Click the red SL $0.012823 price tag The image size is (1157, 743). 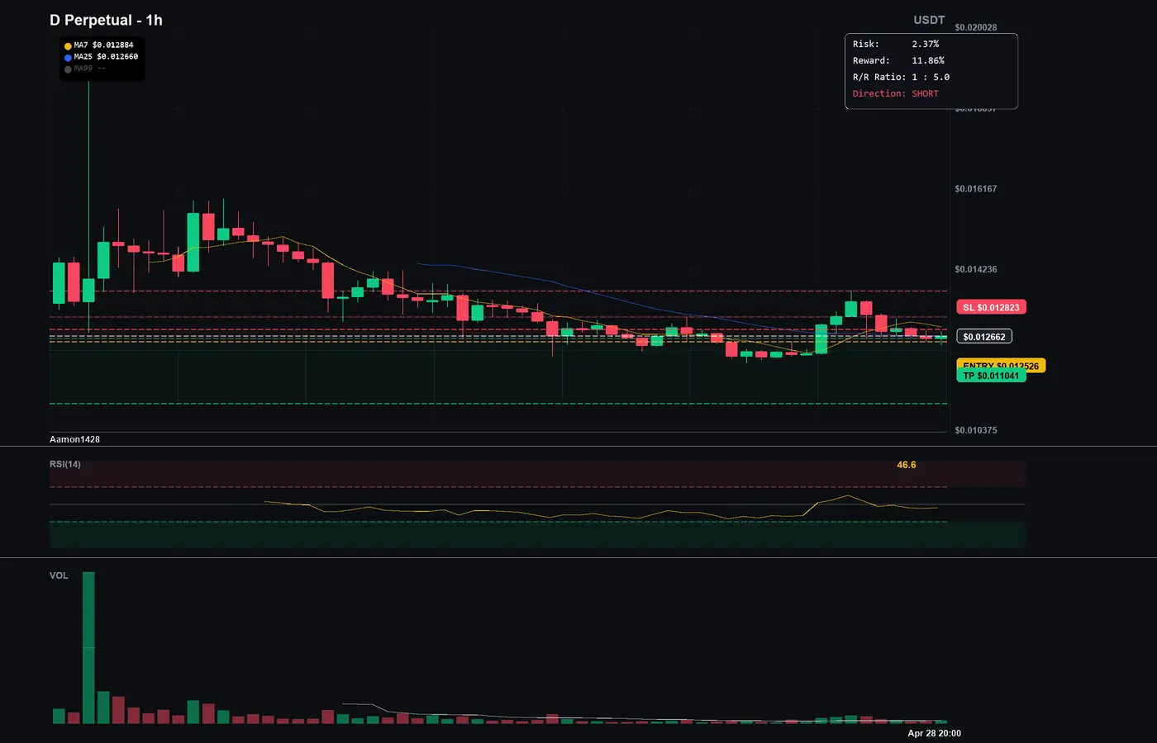coord(991,307)
